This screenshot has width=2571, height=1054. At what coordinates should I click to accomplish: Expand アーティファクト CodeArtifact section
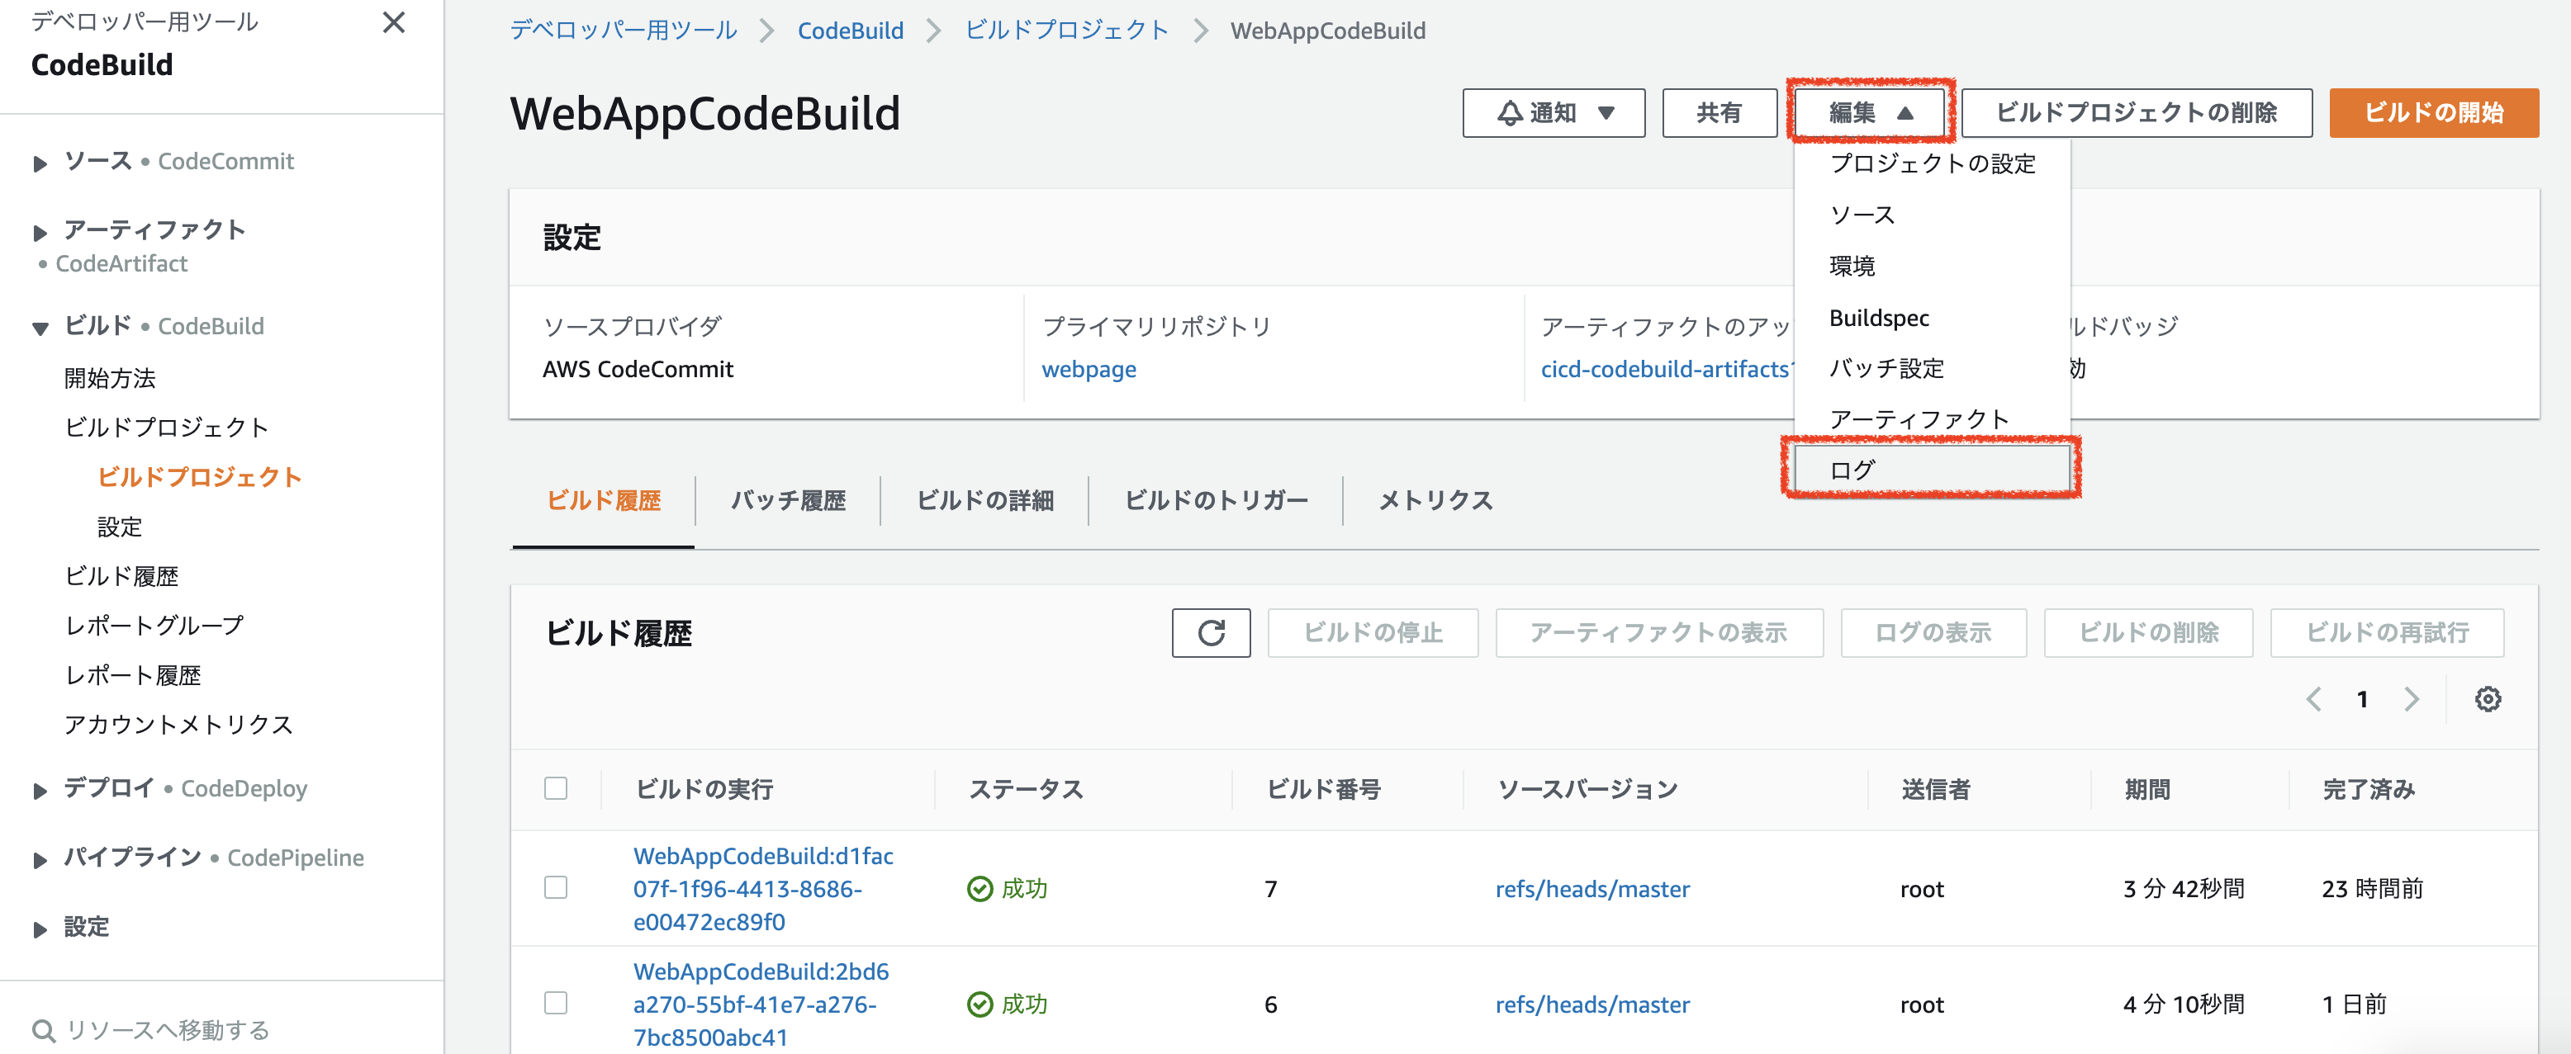(x=40, y=232)
